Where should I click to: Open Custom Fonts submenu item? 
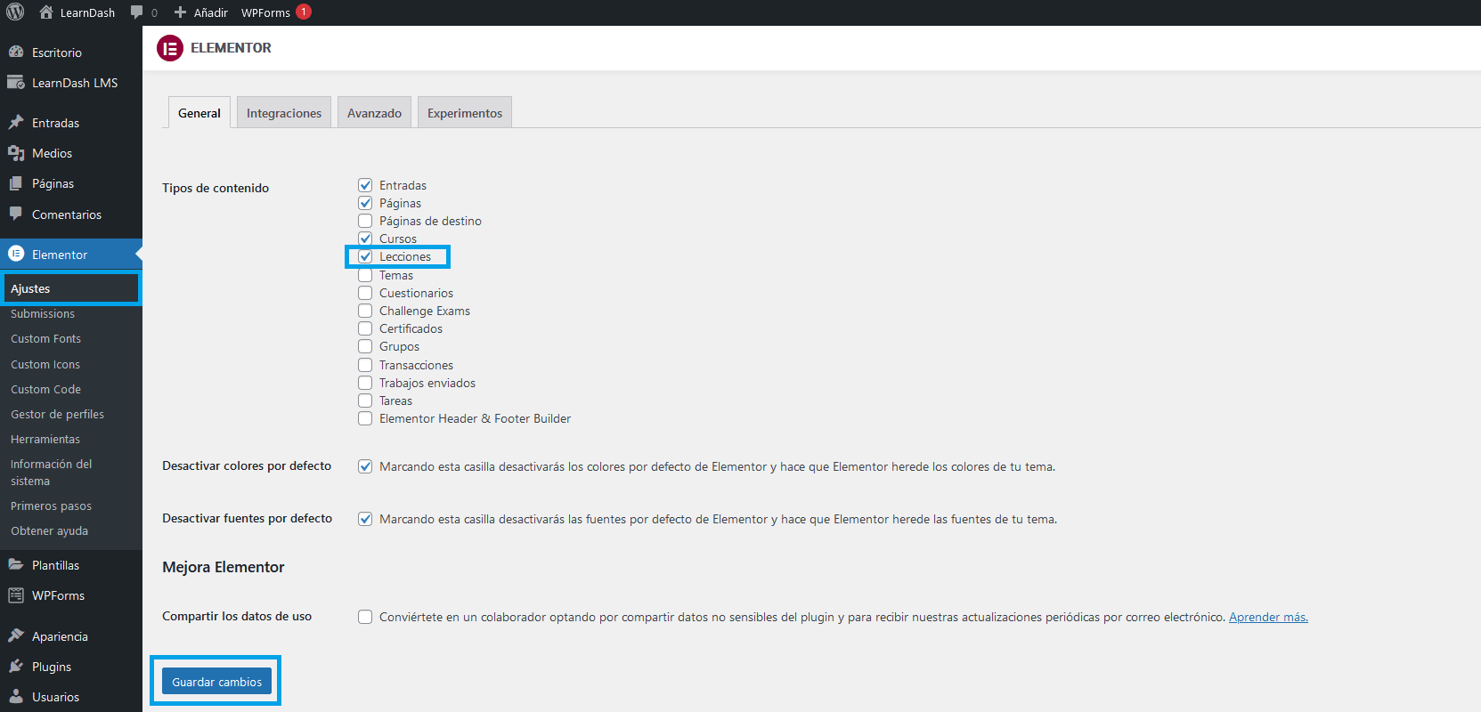[45, 339]
